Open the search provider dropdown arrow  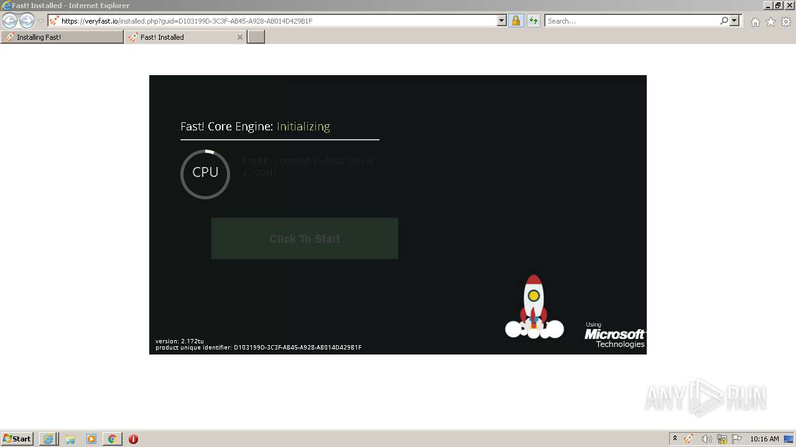coord(734,21)
